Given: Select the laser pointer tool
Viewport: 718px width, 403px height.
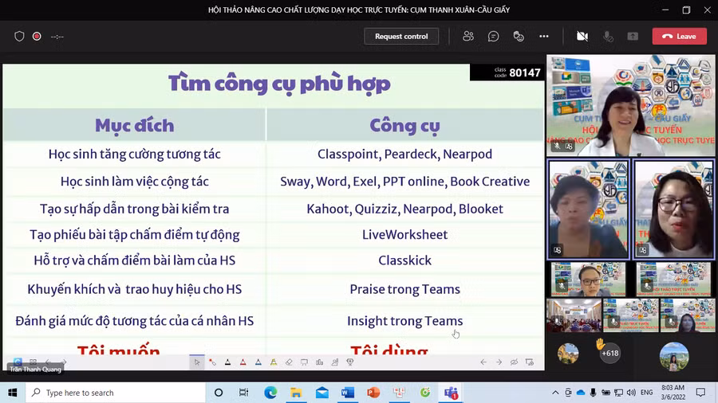Looking at the screenshot, I should pyautogui.click(x=212, y=362).
